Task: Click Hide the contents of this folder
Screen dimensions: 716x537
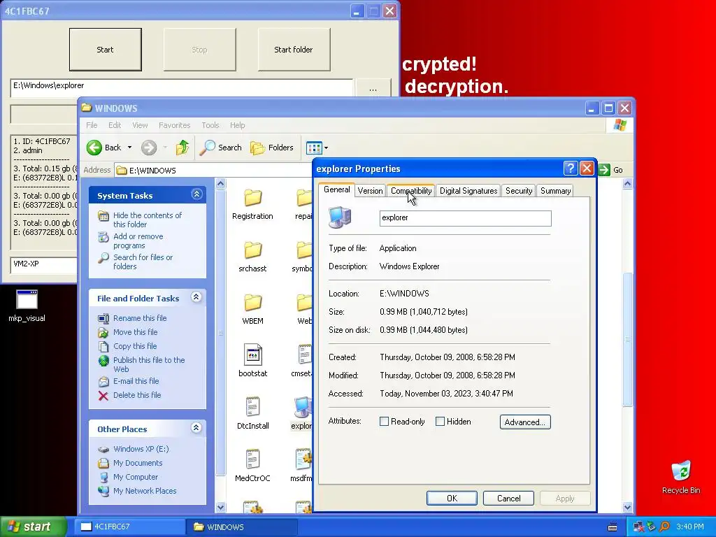Action: pyautogui.click(x=147, y=220)
